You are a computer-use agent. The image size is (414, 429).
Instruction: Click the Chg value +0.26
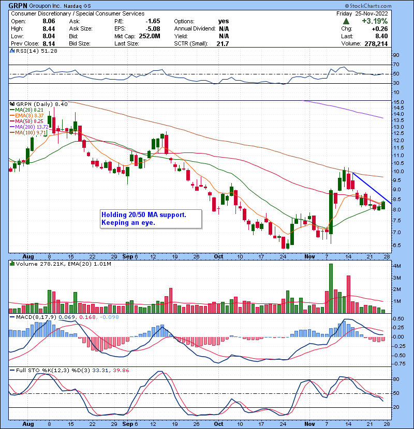380,29
